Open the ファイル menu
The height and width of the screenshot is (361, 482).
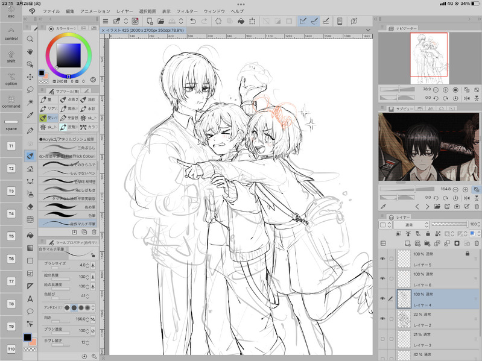tap(51, 11)
